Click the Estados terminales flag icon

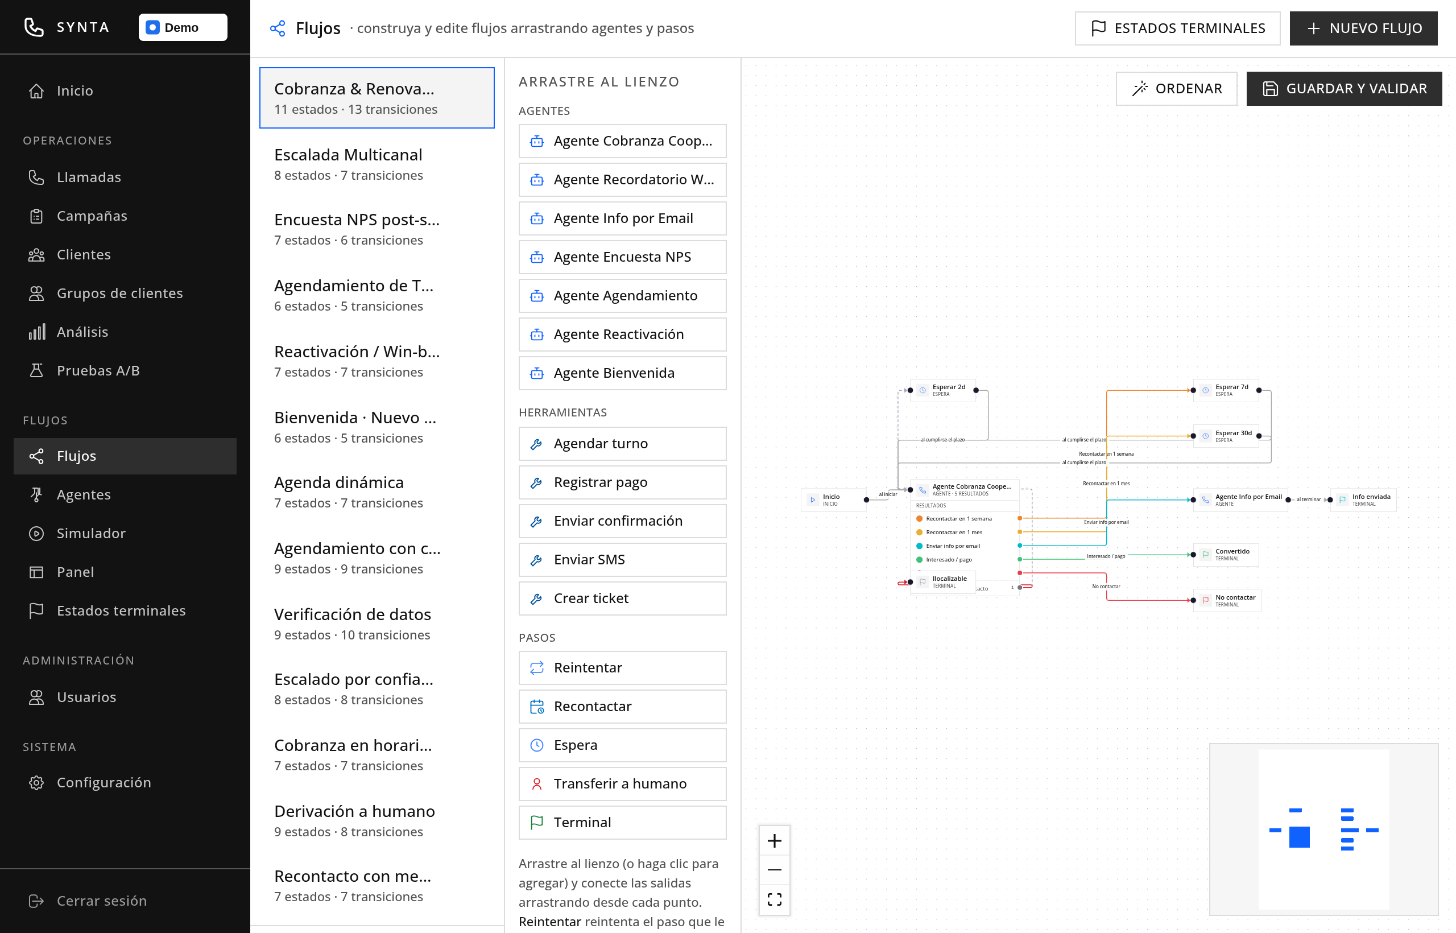click(36, 610)
